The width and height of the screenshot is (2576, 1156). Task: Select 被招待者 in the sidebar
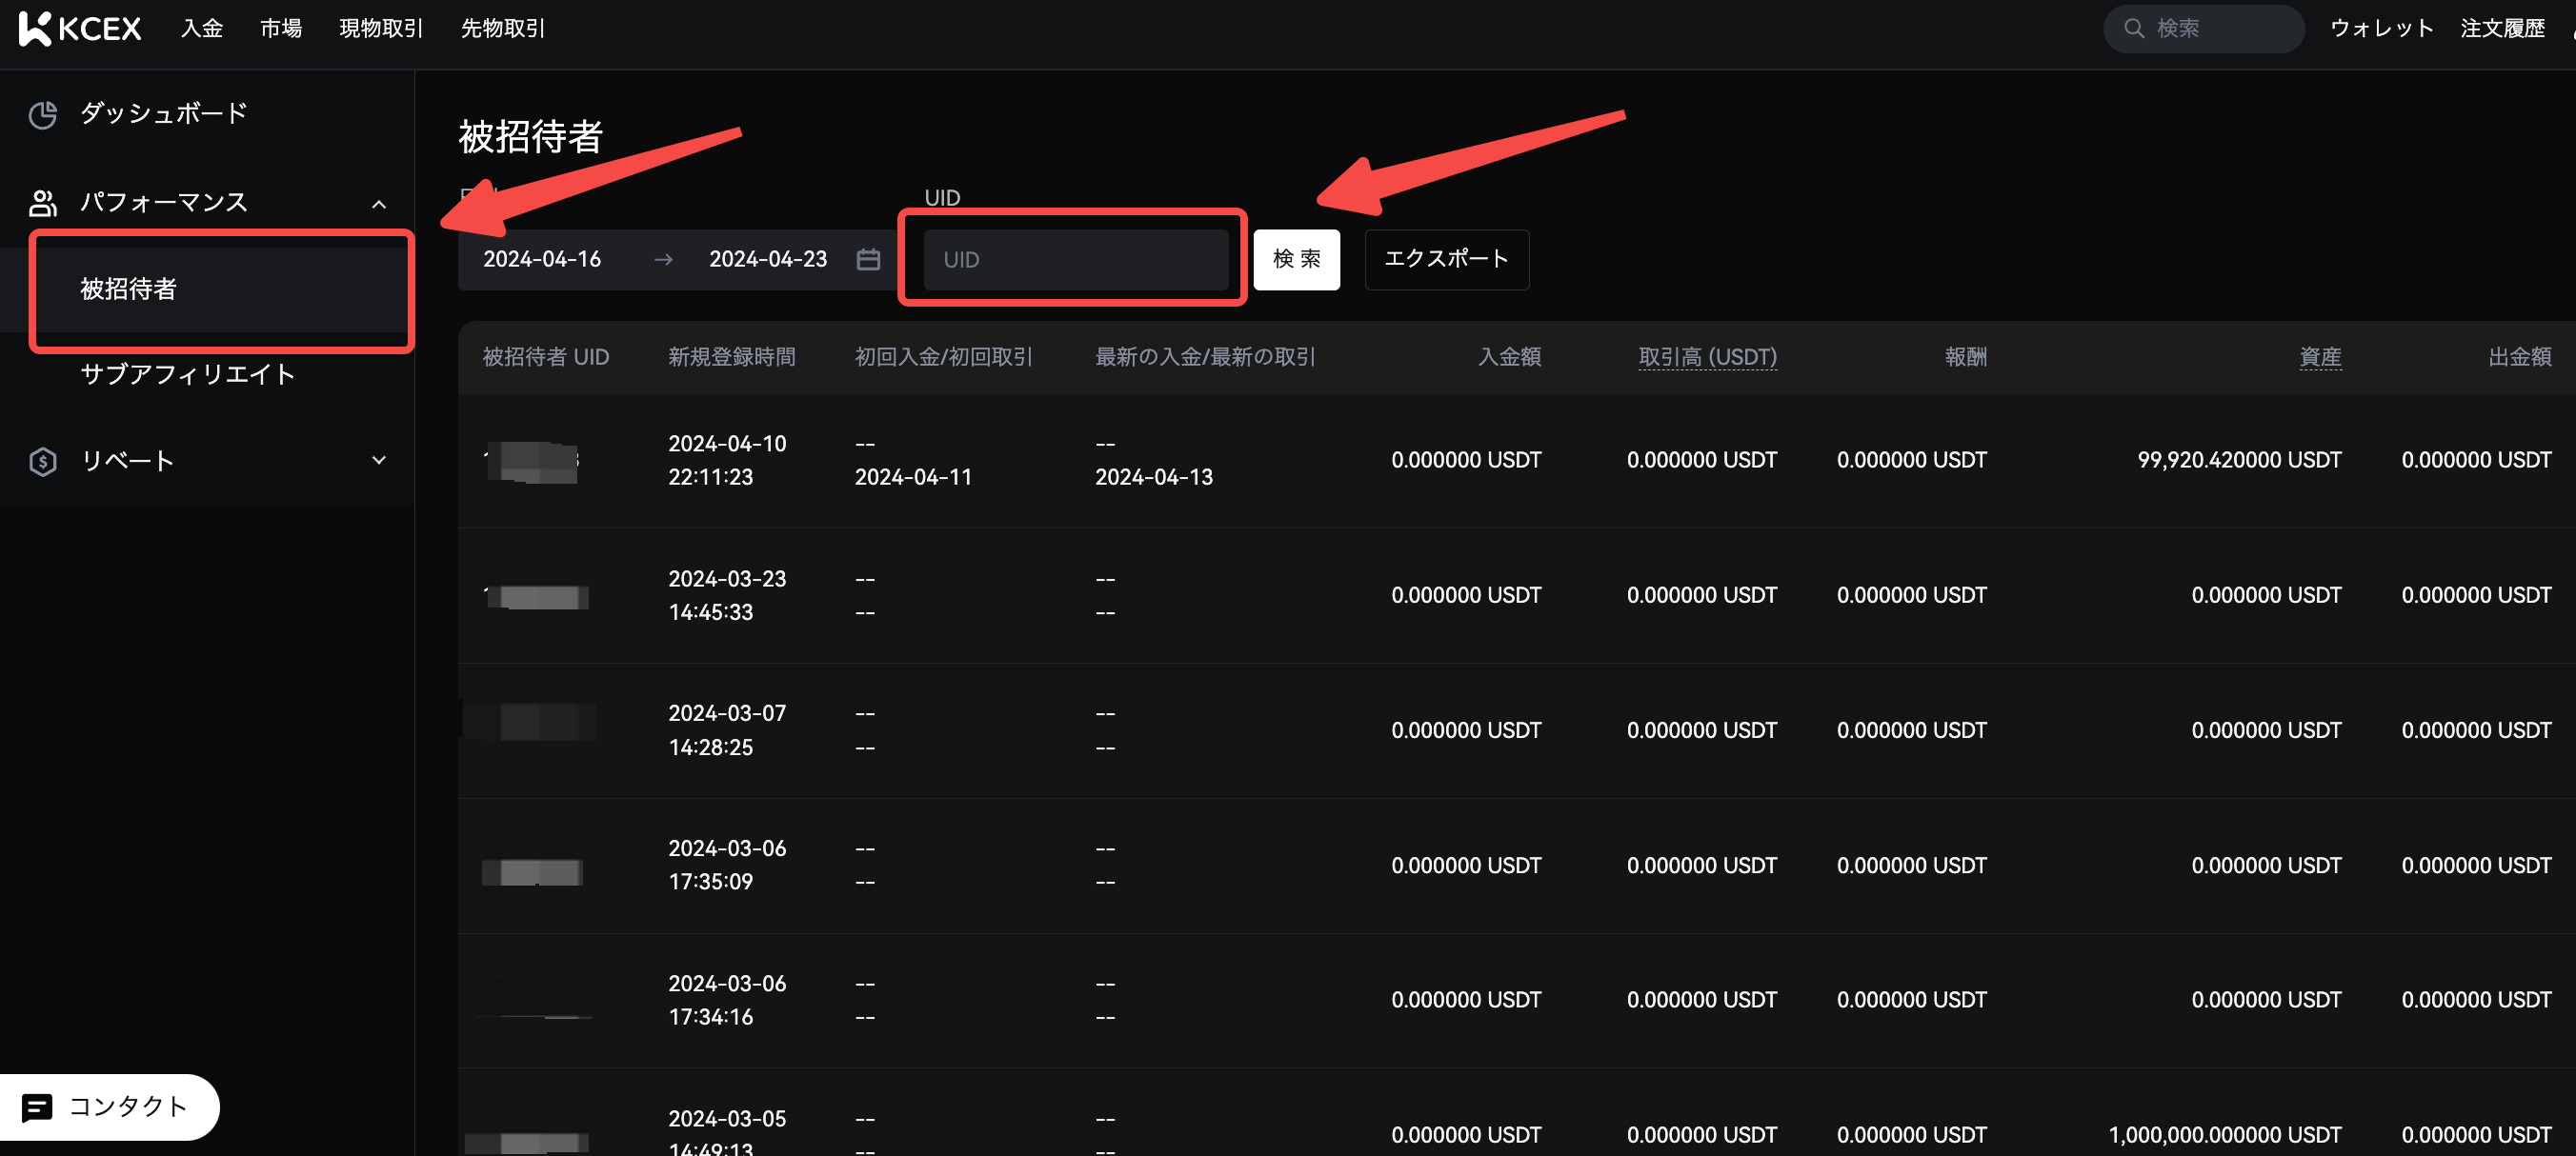(x=128, y=289)
